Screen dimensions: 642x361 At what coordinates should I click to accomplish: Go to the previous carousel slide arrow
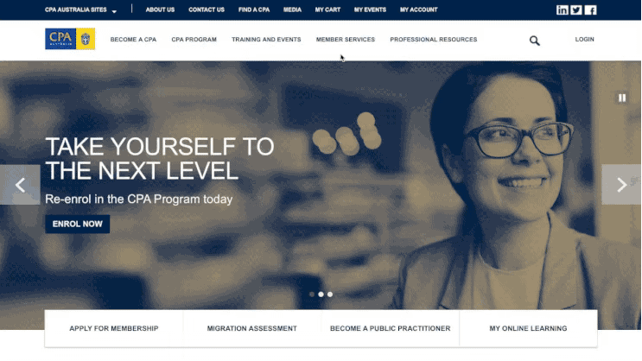(20, 185)
